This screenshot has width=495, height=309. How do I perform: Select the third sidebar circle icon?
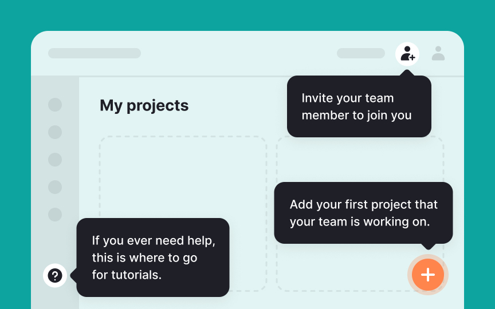(55, 160)
